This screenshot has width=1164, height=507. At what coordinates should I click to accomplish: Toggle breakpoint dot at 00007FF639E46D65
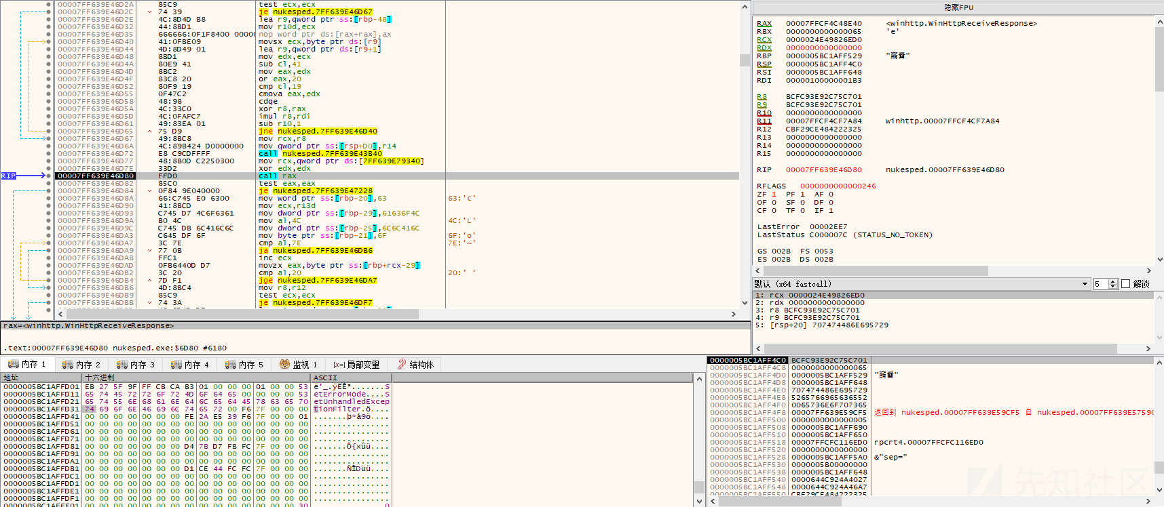[48, 131]
